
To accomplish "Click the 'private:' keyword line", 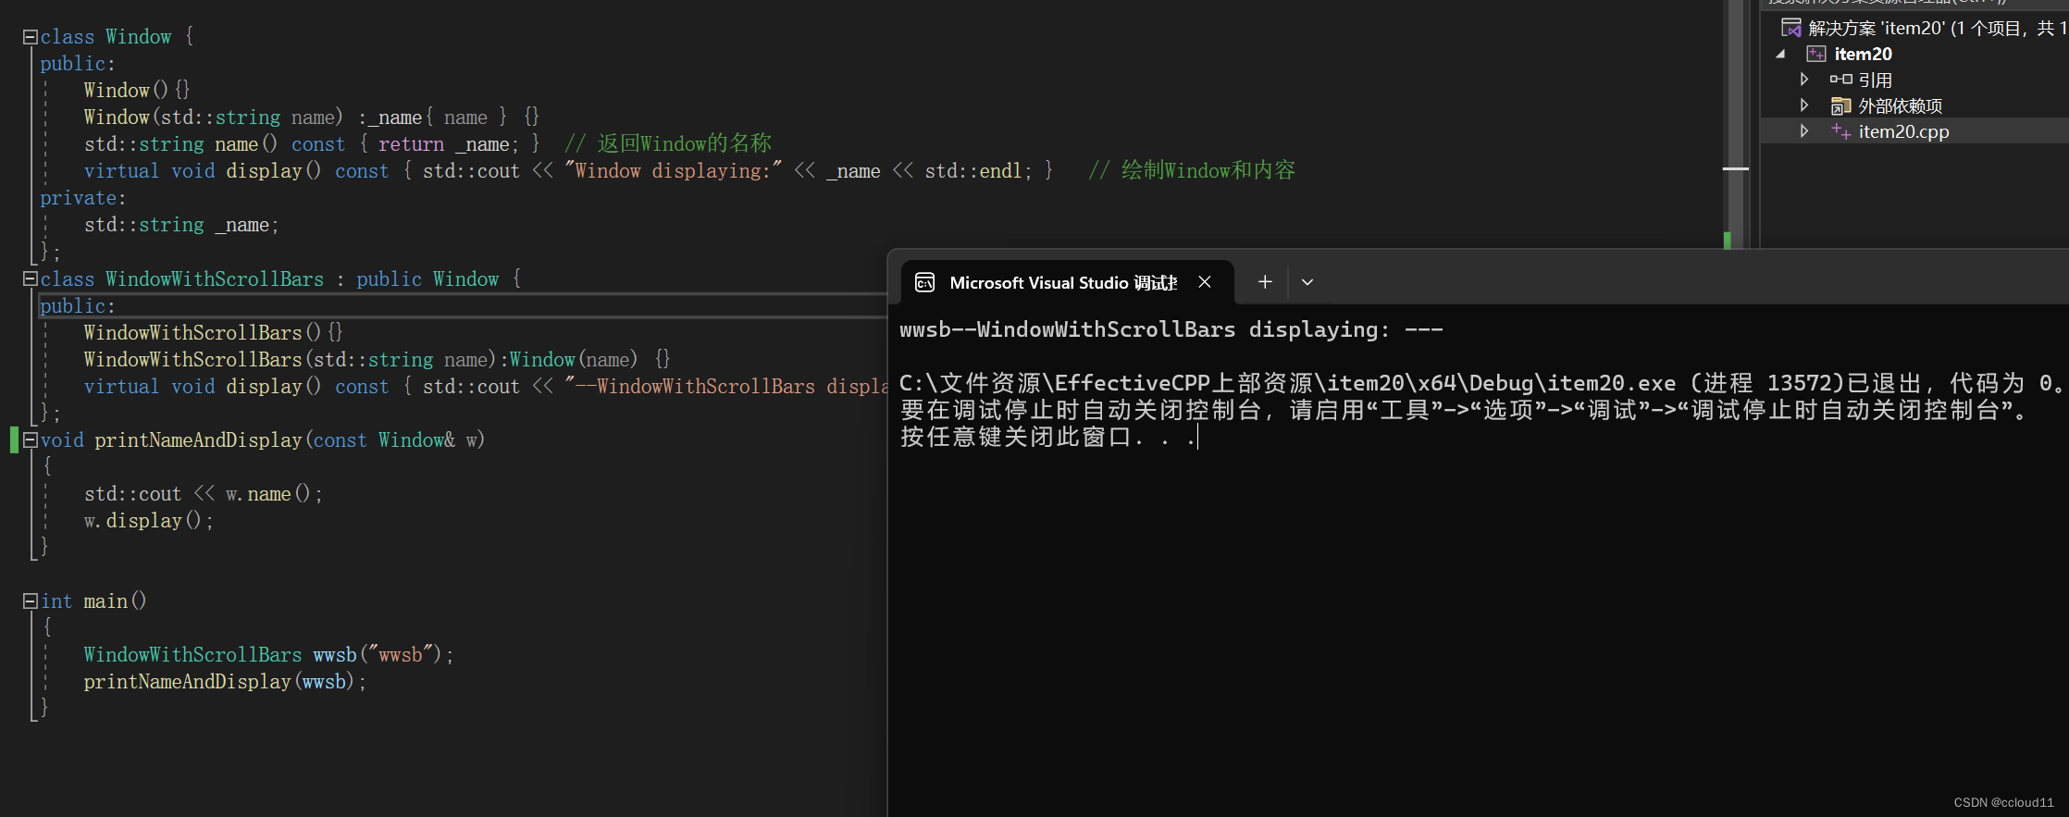I will (x=83, y=198).
